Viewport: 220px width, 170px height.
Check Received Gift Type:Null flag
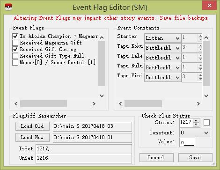pos(15,56)
